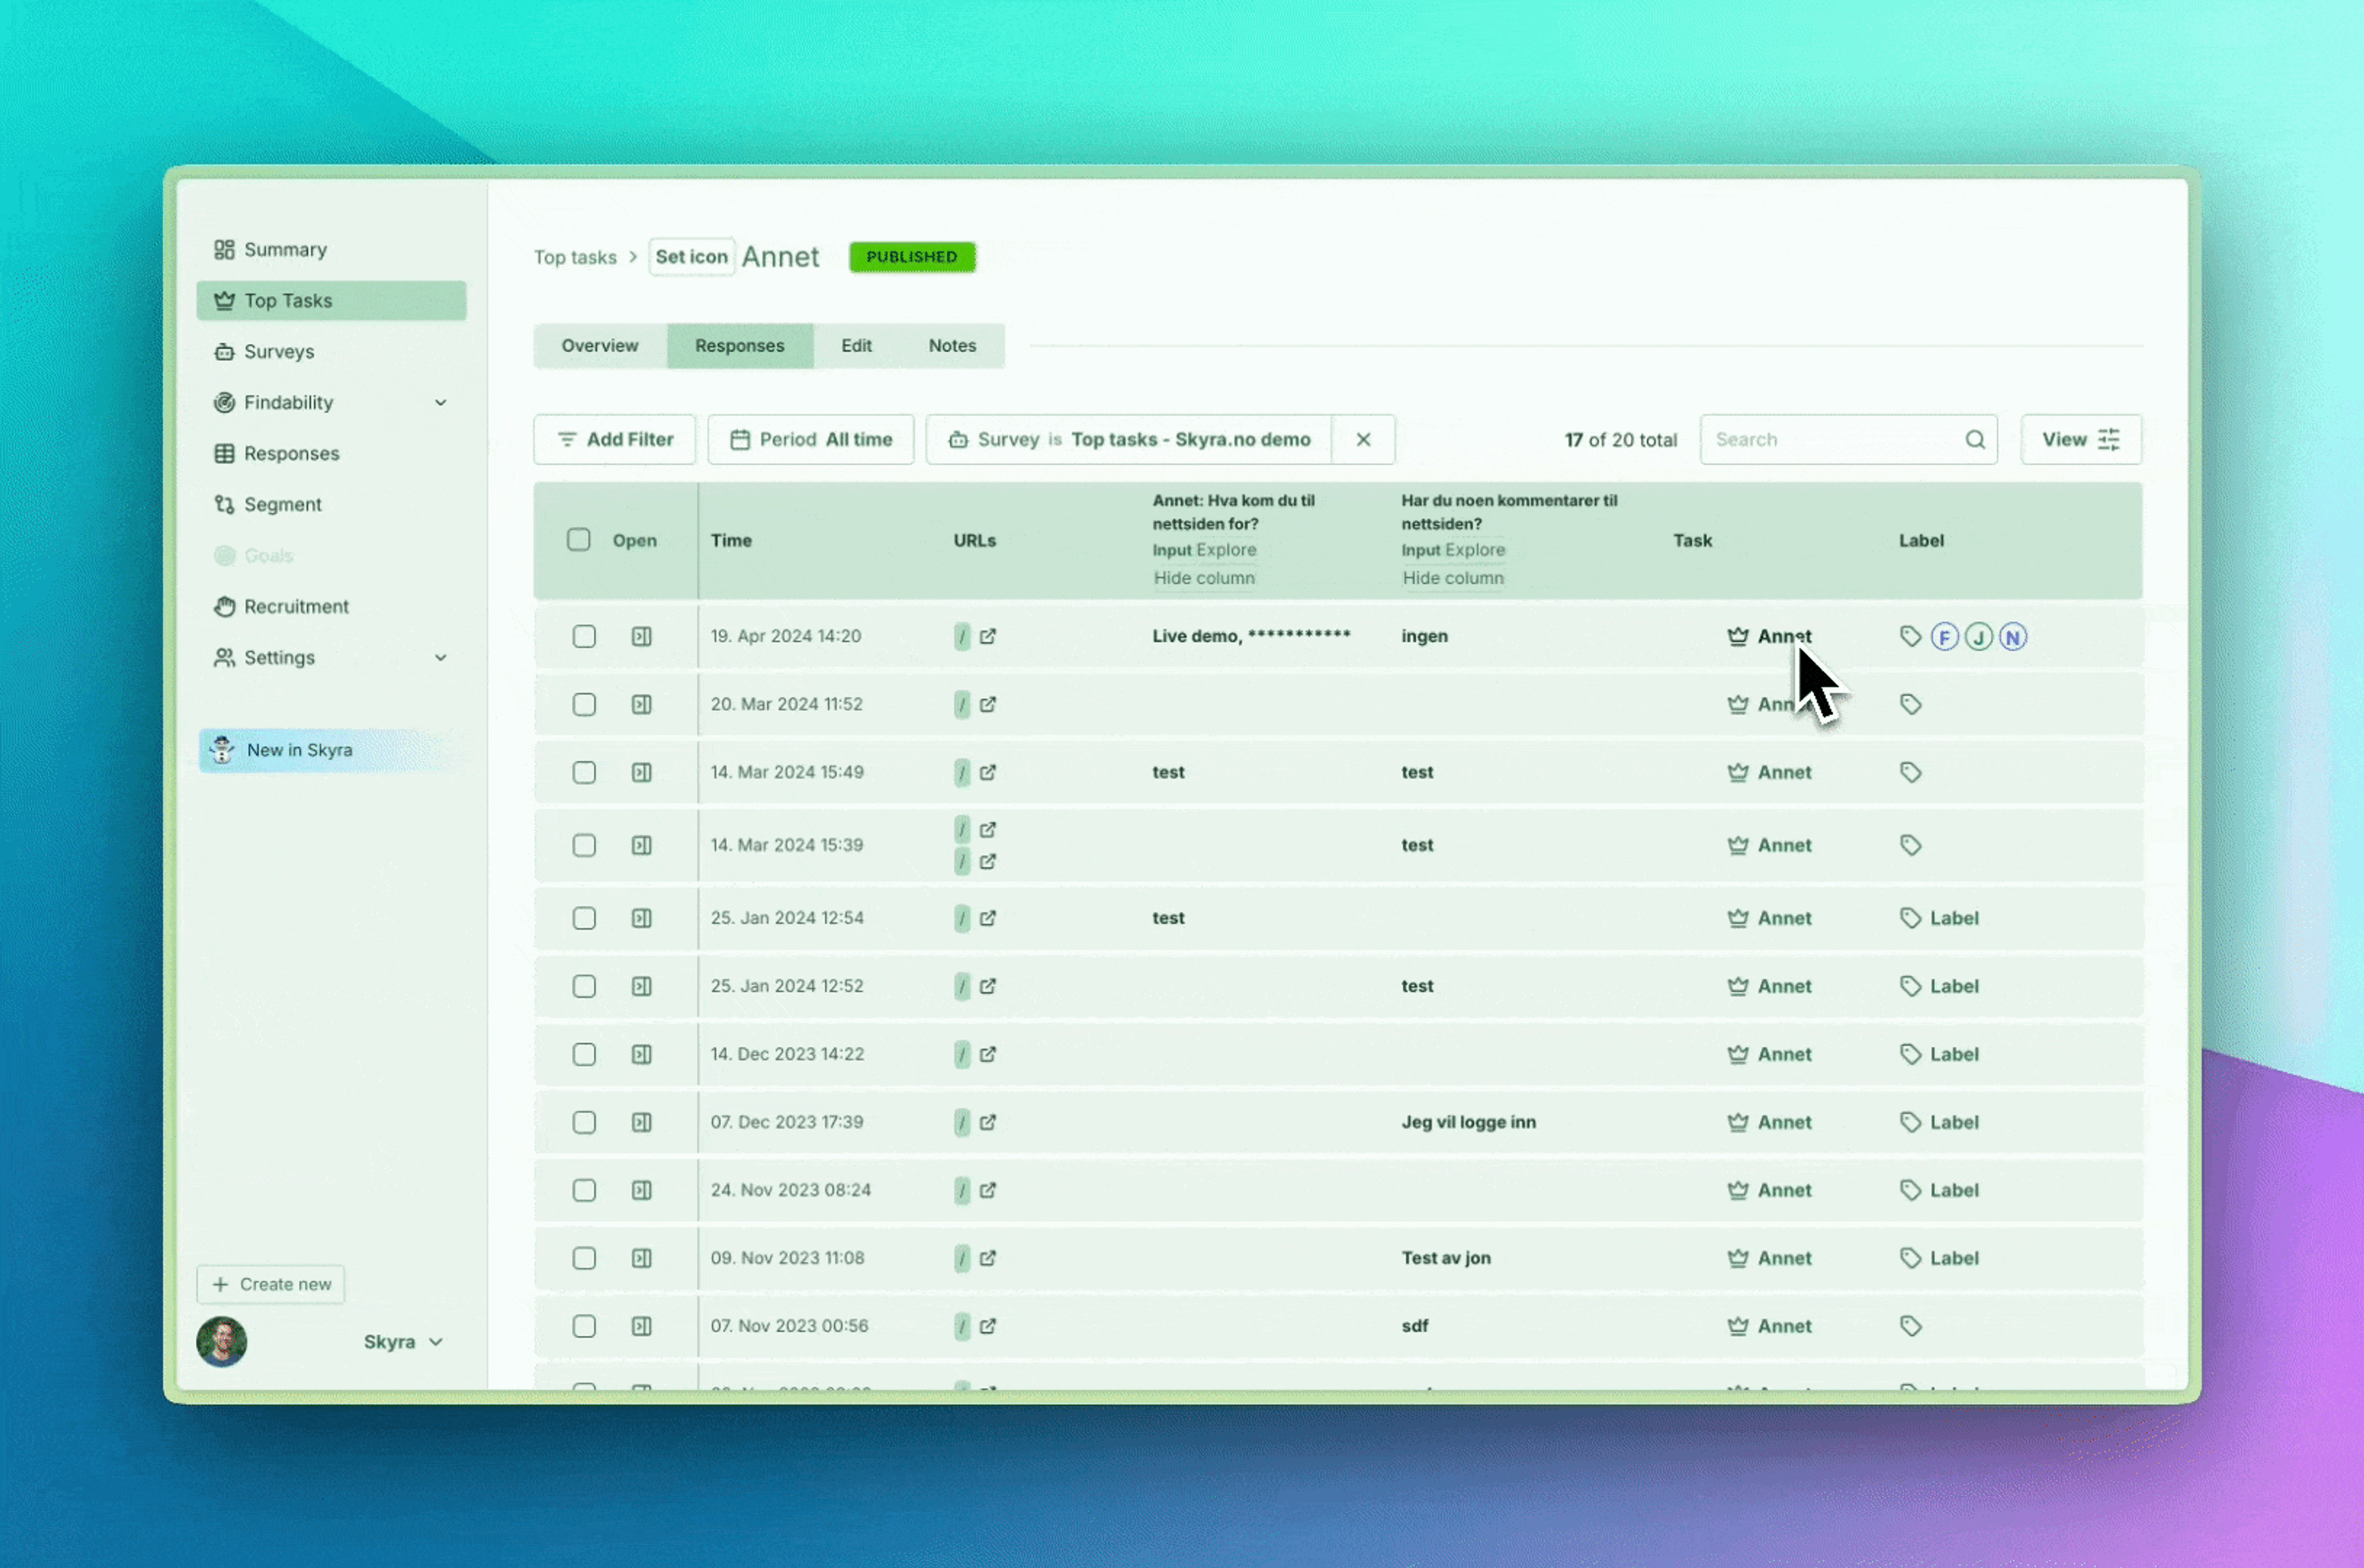Open New in Skyra announcements

coord(331,750)
